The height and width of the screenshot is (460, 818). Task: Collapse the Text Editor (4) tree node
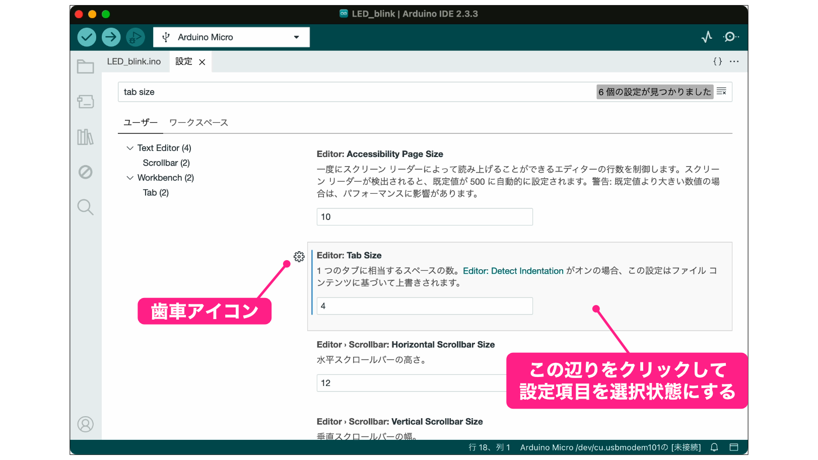(x=130, y=148)
